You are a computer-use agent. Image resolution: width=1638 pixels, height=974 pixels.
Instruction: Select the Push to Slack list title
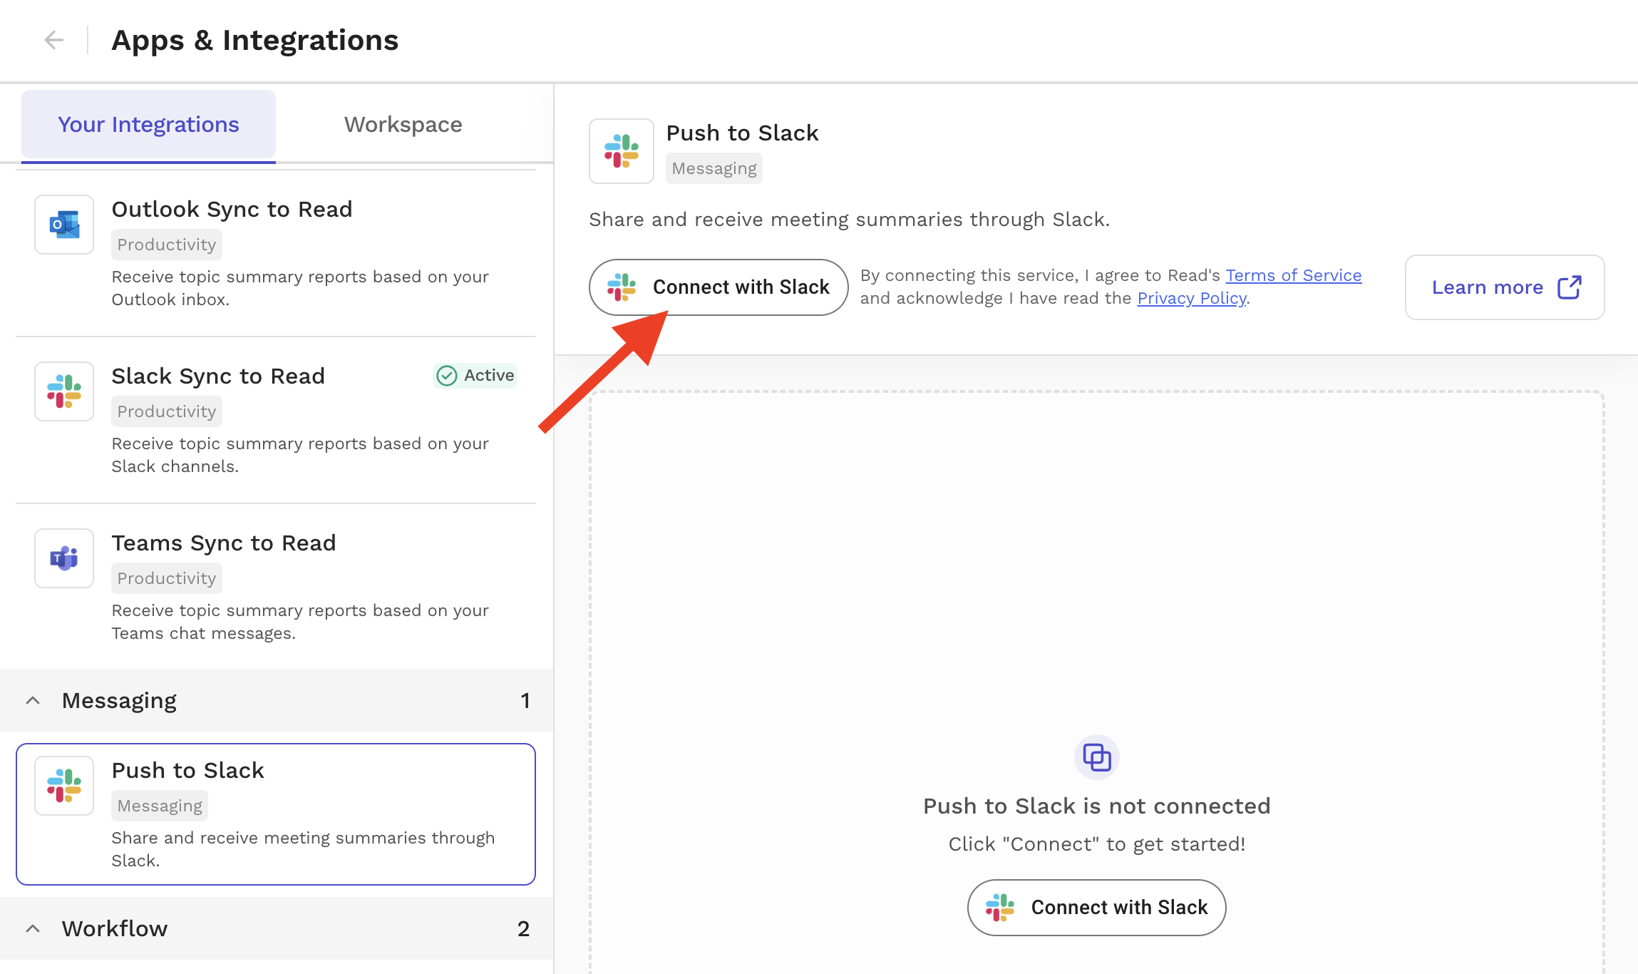pyautogui.click(x=188, y=770)
